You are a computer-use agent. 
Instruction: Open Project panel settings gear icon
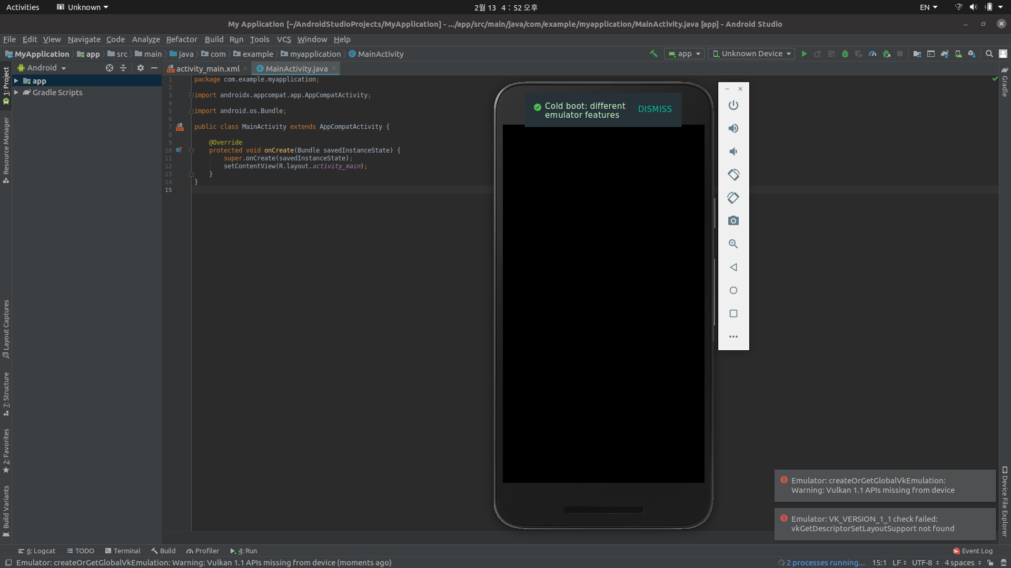(141, 68)
